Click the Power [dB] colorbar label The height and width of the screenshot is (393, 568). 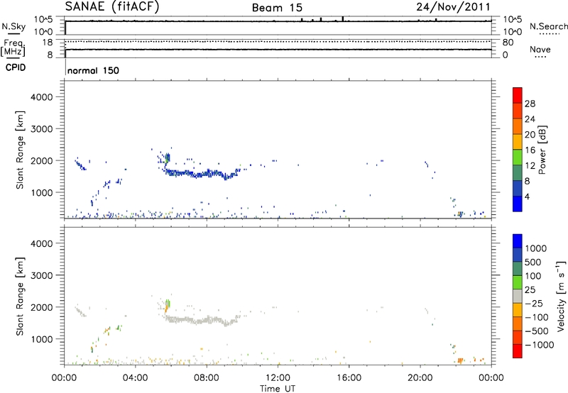[x=542, y=150]
